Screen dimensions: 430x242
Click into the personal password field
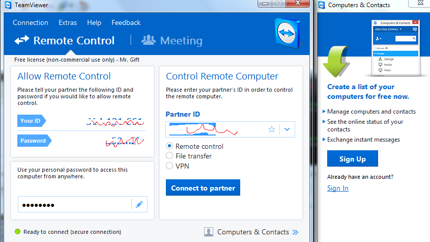(x=75, y=204)
